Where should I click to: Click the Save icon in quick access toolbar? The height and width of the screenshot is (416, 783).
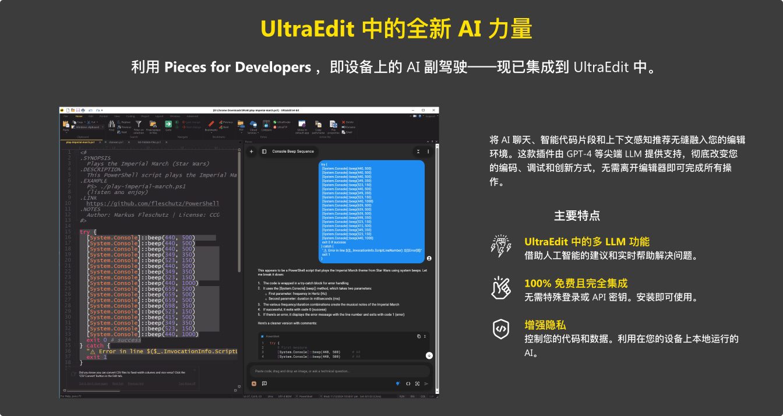[78, 110]
